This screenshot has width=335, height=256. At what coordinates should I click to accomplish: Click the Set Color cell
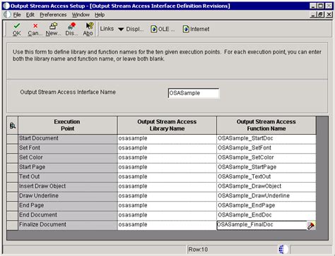tap(68, 158)
